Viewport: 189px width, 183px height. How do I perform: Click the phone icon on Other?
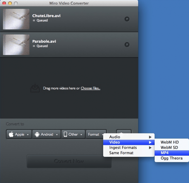(65, 134)
